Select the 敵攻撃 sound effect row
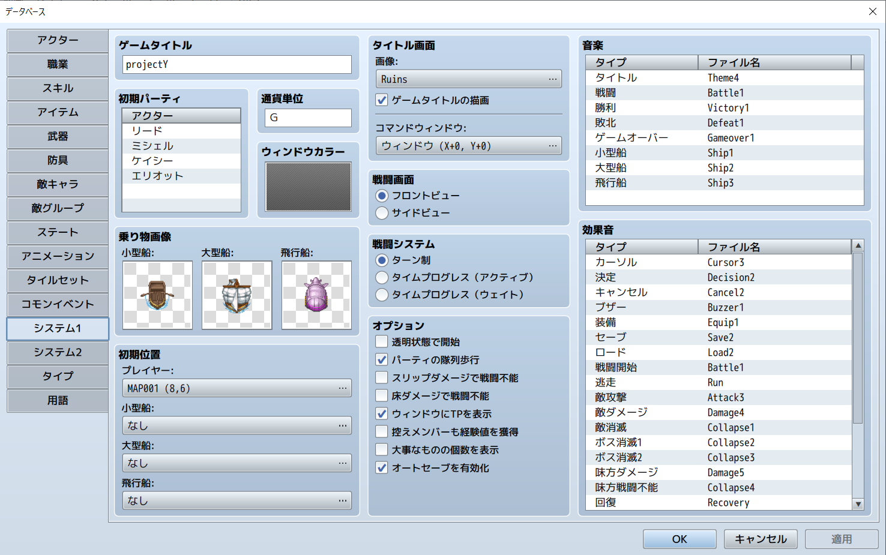This screenshot has width=886, height=555. click(x=719, y=398)
